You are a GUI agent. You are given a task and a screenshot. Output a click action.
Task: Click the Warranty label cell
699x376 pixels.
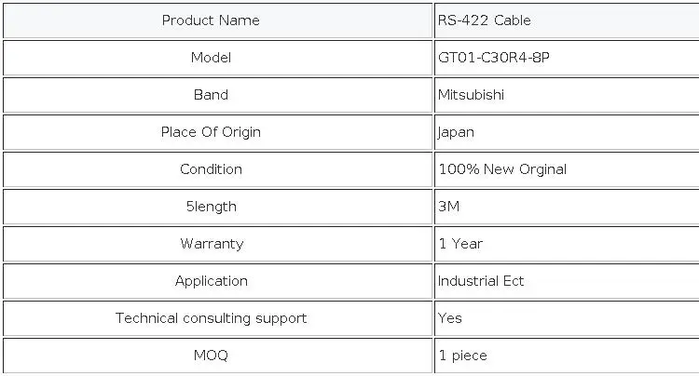tap(212, 244)
